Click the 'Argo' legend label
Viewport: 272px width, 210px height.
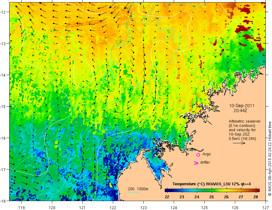206,154
